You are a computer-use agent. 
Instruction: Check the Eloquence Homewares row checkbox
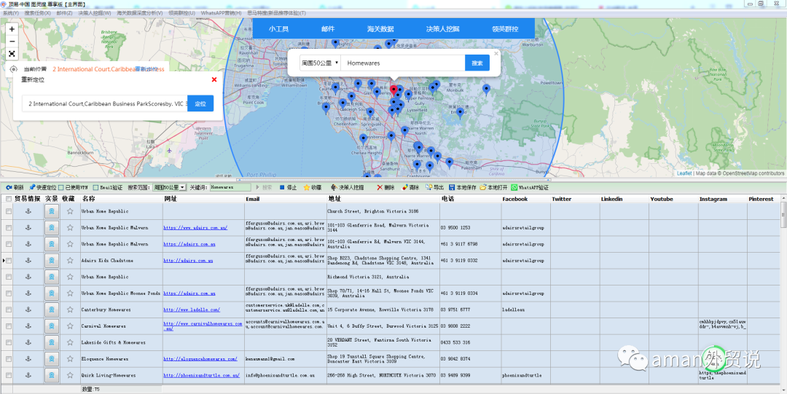8,359
